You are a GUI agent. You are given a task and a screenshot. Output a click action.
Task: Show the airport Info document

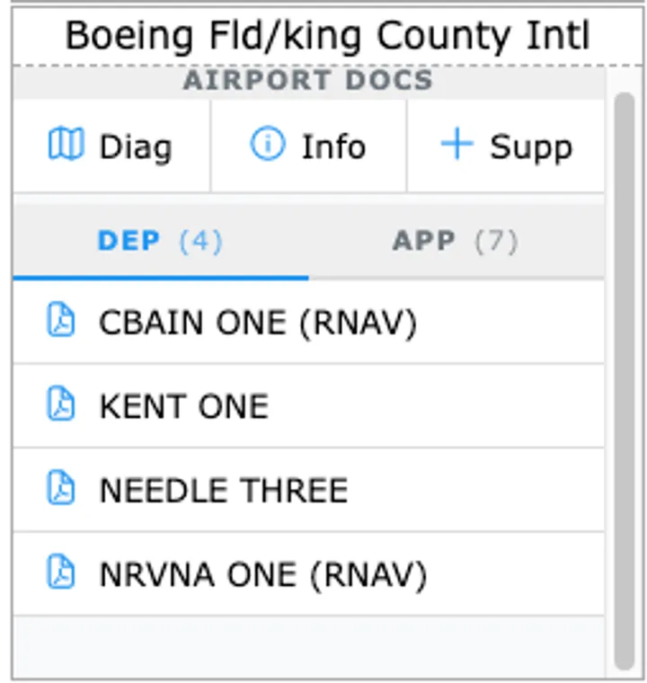point(332,146)
